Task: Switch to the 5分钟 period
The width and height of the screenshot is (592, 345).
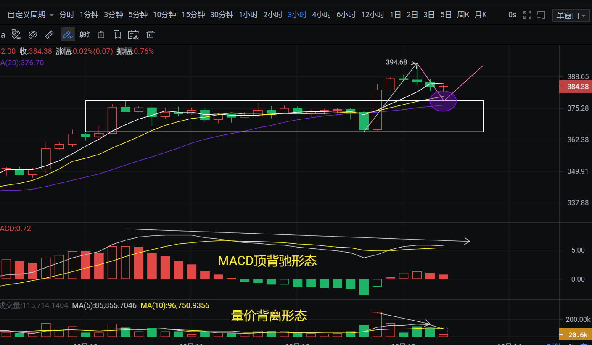Action: click(x=138, y=15)
